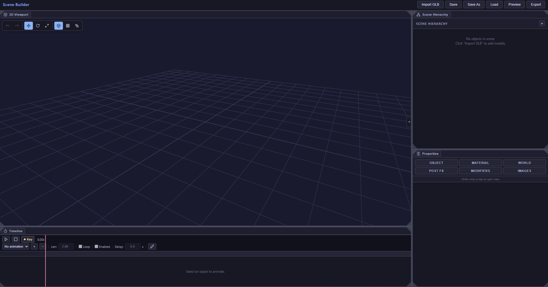This screenshot has width=548, height=287.
Task: Click 'Shift+click a tab to split view' hint
Action: coord(481,179)
